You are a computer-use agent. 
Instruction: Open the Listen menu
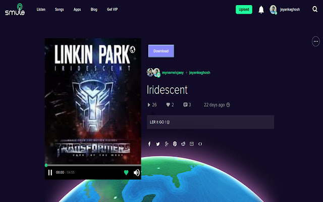[x=41, y=10]
